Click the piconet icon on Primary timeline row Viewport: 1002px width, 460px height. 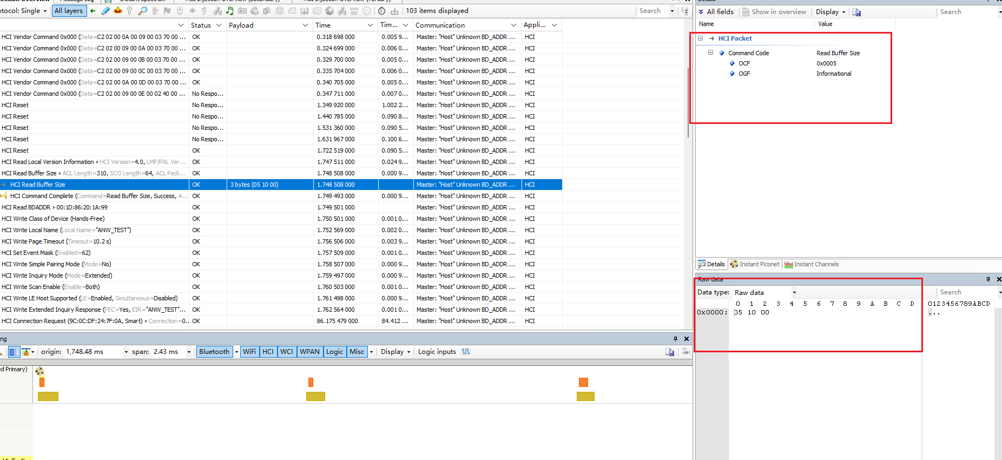[39, 371]
